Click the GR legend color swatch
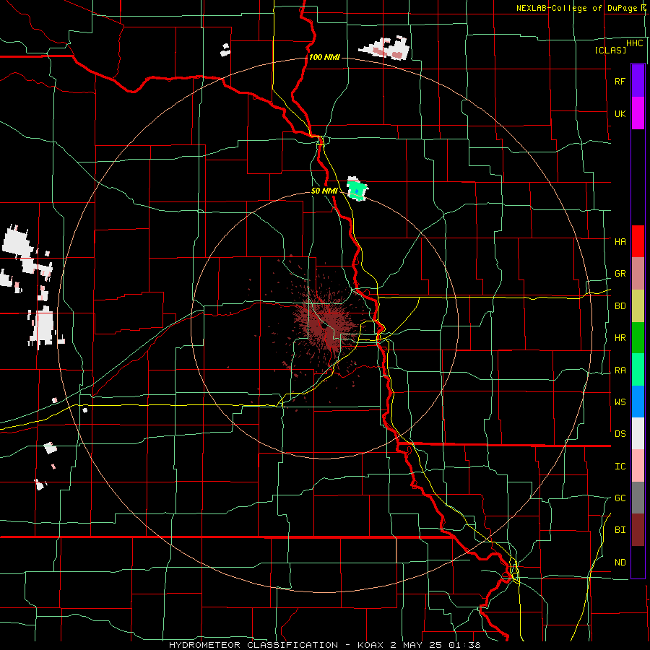Image resolution: width=650 pixels, height=650 pixels. [638, 273]
